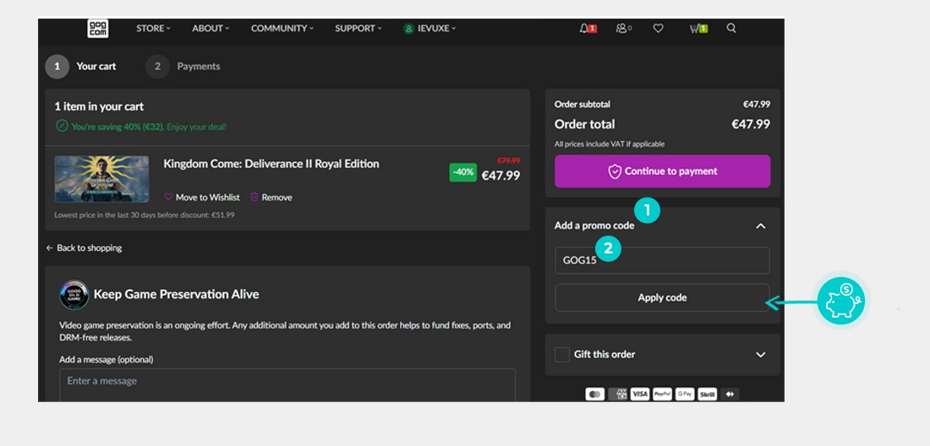Click the heart icon next to Move to Wishlist
The height and width of the screenshot is (446, 930).
168,197
